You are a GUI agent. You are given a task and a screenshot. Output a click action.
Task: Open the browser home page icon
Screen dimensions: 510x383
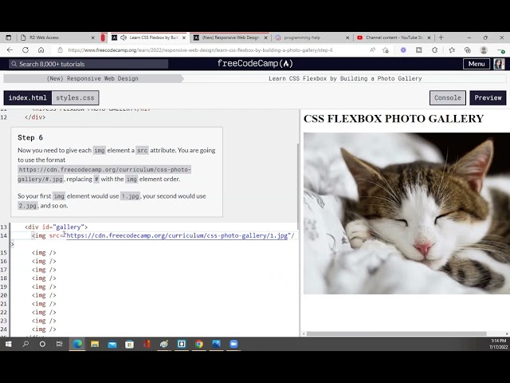pos(41,49)
